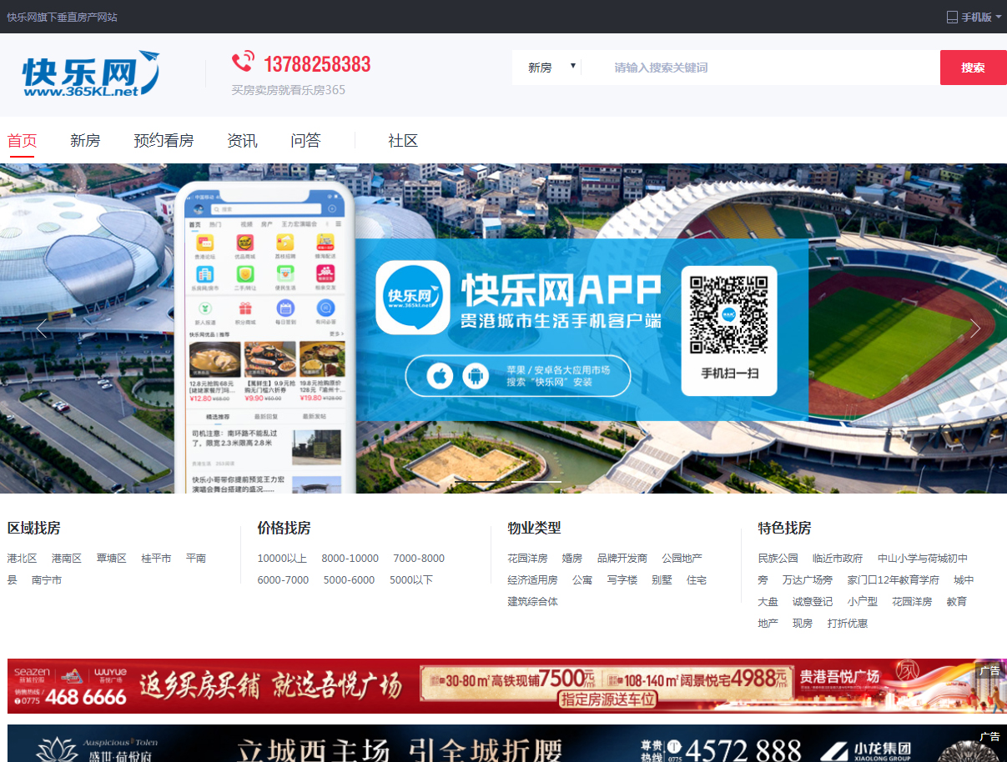Go to previous banner slide arrow

tap(42, 328)
